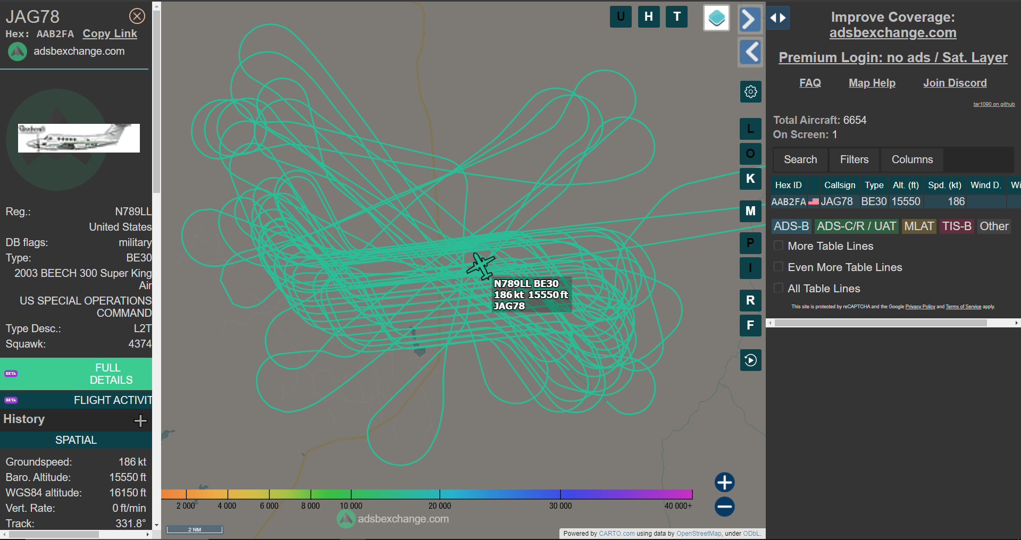This screenshot has height=540, width=1021.
Task: Click the BETA badge beside Flight Activity
Action: (x=11, y=400)
